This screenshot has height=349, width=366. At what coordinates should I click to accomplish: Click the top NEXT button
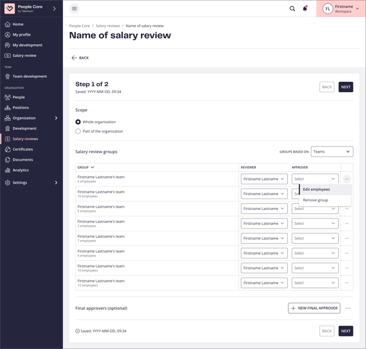point(346,87)
